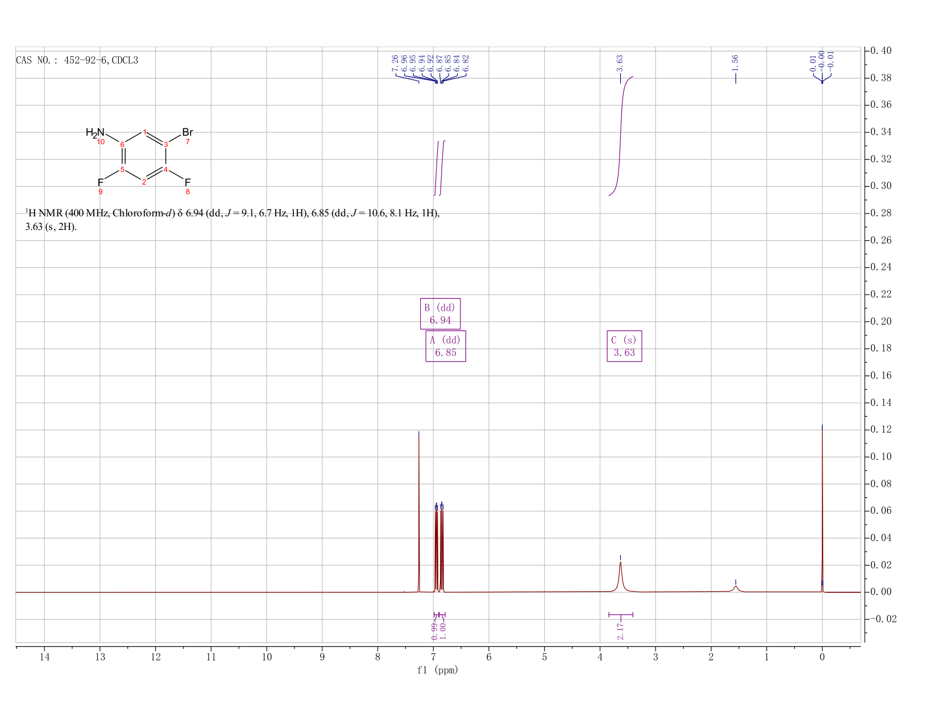This screenshot has height=724, width=938.
Task: Click y-axis tick label 0.40
Action: coord(882,51)
